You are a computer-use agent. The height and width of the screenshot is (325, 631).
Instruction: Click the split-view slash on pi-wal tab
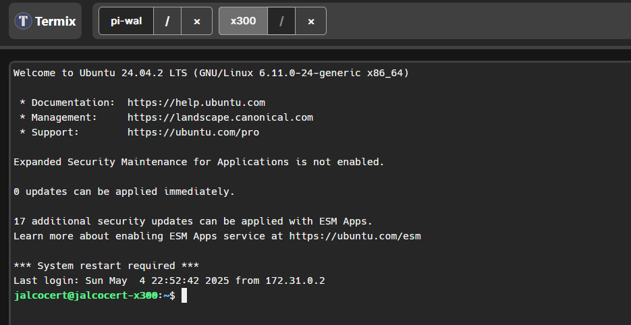(x=167, y=21)
